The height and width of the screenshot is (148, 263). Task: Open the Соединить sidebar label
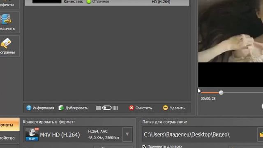(x=7, y=29)
